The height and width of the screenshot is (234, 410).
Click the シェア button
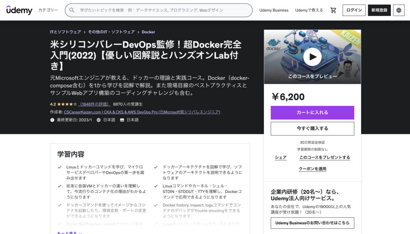[281, 157]
